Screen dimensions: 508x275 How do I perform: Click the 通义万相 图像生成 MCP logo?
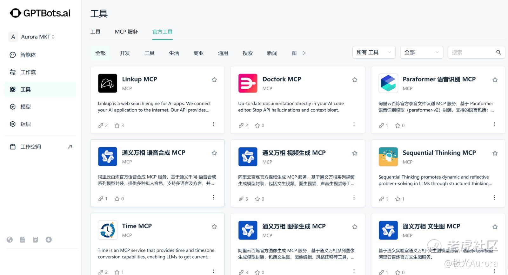tap(248, 230)
